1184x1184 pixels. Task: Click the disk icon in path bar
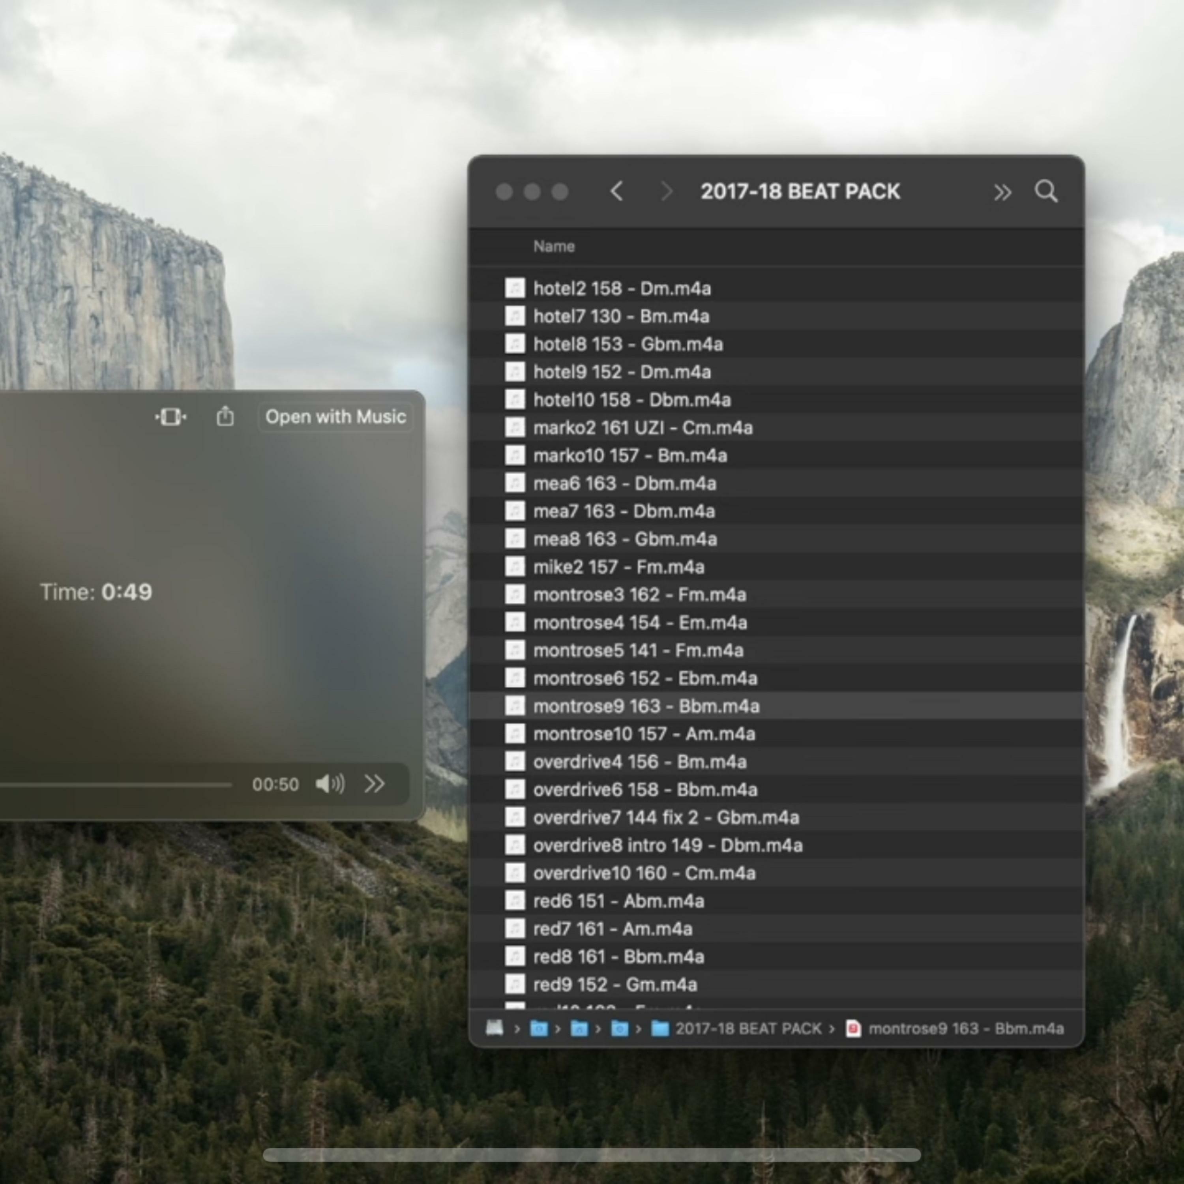495,1028
